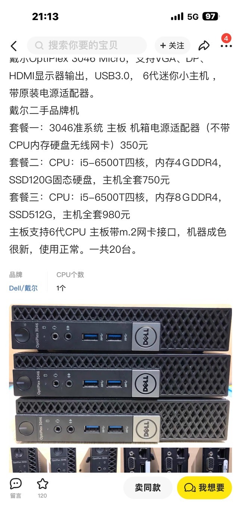Tap the search magnifier icon
241x522 pixels.
tap(39, 46)
